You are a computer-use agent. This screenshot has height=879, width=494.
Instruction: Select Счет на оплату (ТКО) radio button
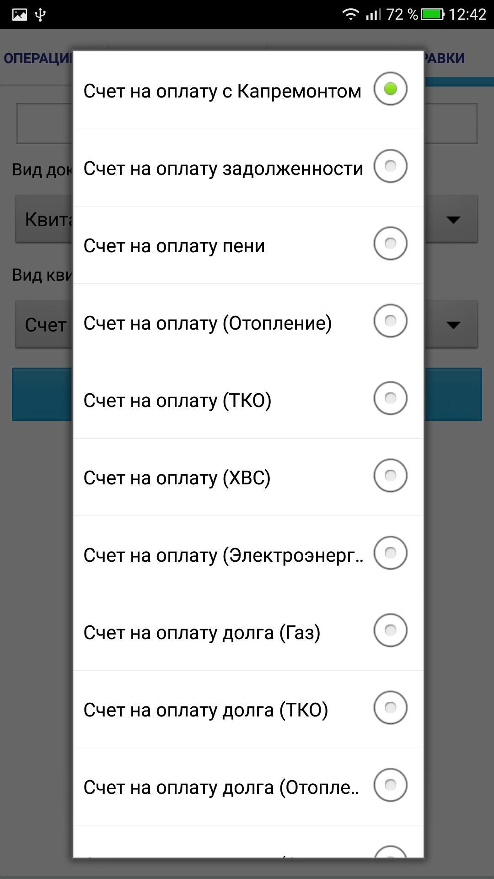[x=390, y=398]
